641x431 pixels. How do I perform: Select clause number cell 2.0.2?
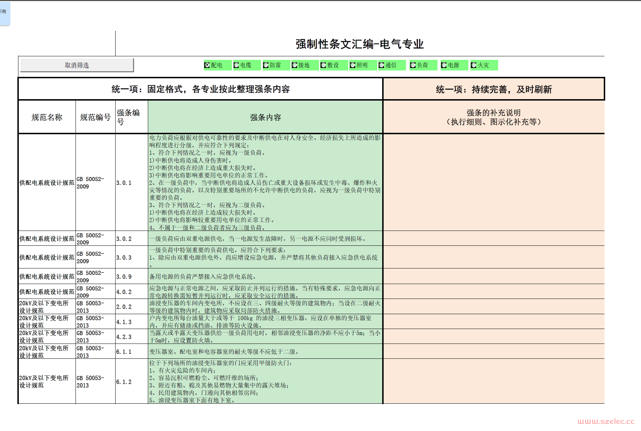(132, 307)
